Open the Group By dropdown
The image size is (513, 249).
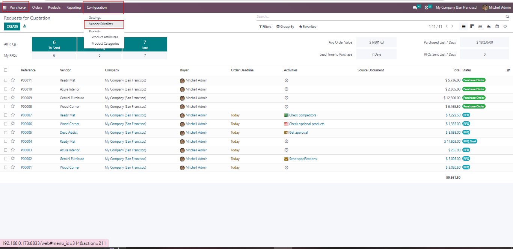pos(285,27)
